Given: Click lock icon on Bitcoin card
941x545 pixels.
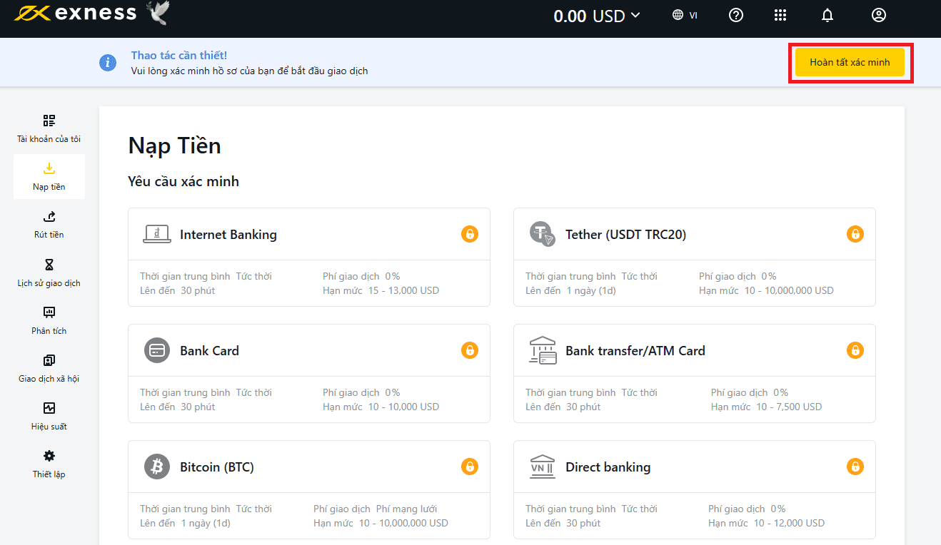Looking at the screenshot, I should coord(470,467).
